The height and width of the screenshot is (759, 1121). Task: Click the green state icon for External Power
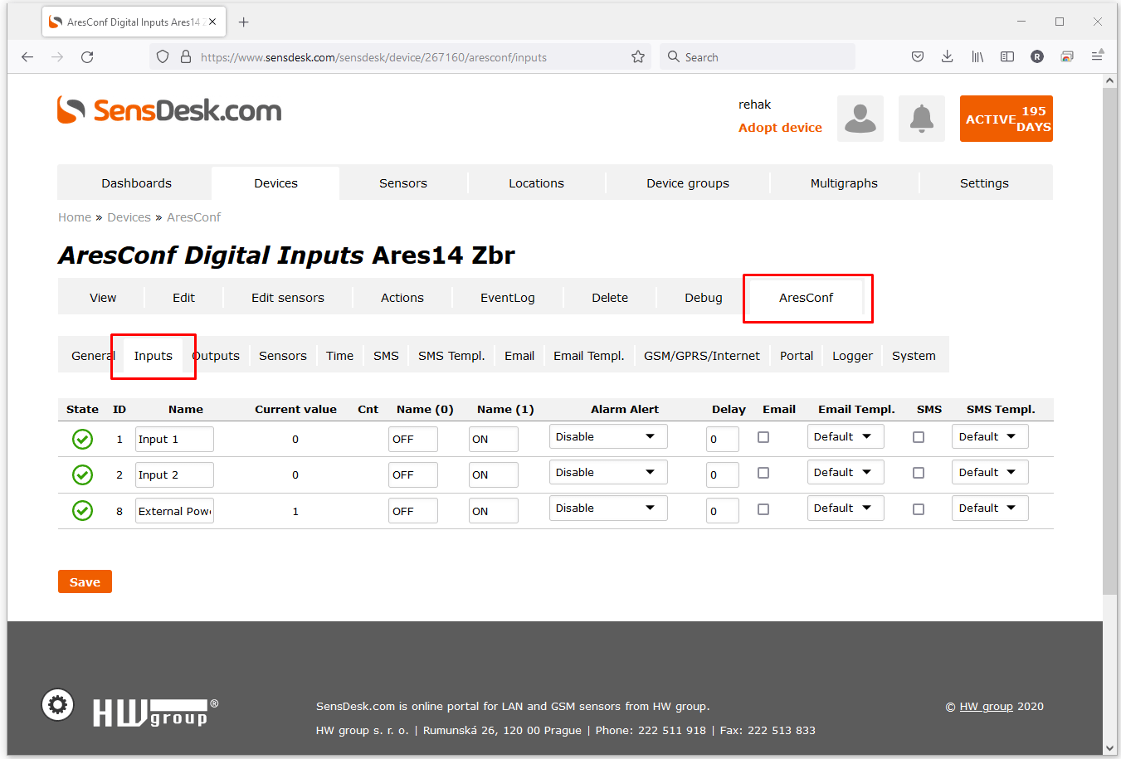(x=82, y=510)
